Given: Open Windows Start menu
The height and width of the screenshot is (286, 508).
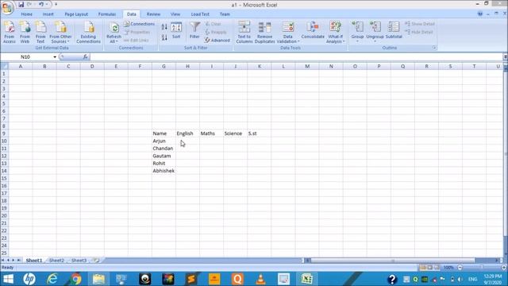Looking at the screenshot, I should tap(8, 279).
